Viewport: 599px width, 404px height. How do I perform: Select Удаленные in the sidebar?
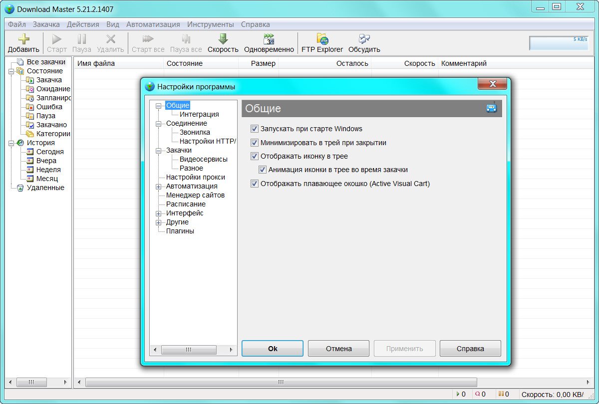(x=45, y=188)
